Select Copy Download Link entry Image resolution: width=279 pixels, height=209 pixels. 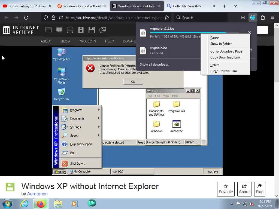(x=225, y=57)
